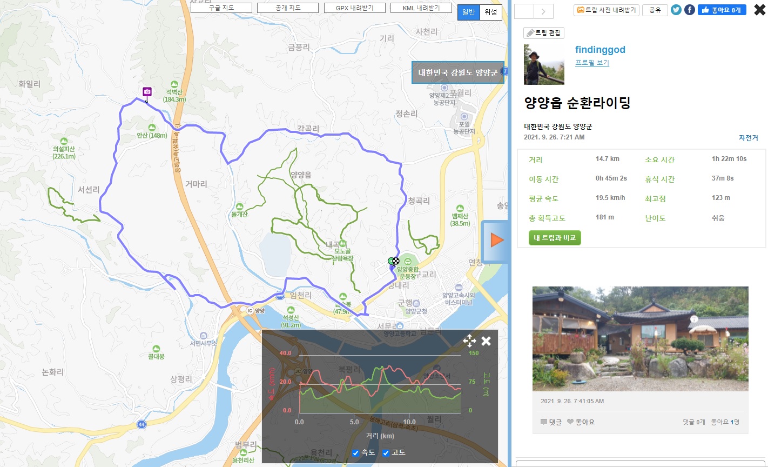The image size is (768, 467).
Task: Click the 양양읍 label on map
Action: [301, 175]
